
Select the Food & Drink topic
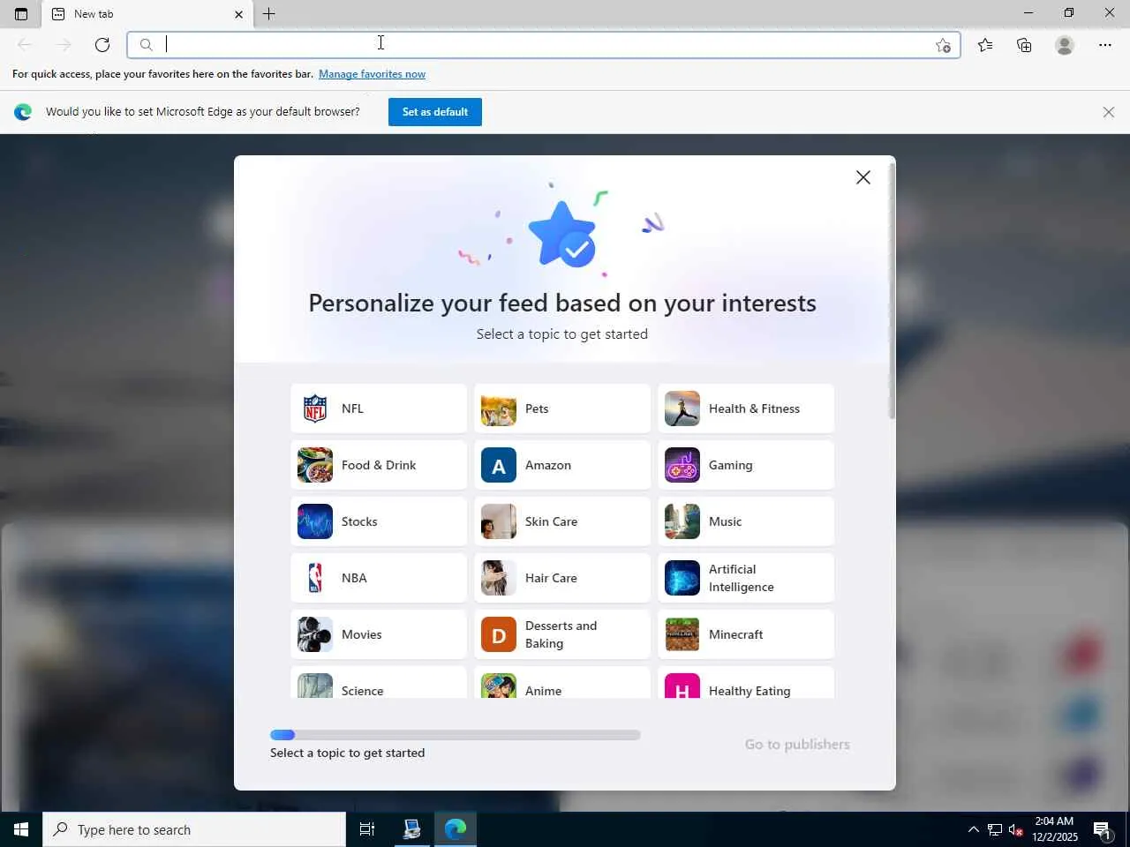coord(379,465)
